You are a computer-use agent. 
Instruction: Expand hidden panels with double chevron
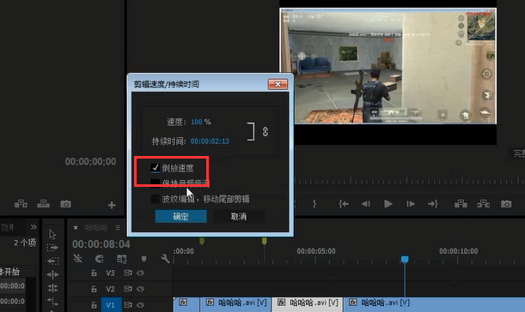point(34,227)
